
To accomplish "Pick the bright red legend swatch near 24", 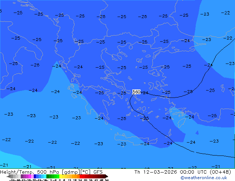I will [x=81, y=176].
